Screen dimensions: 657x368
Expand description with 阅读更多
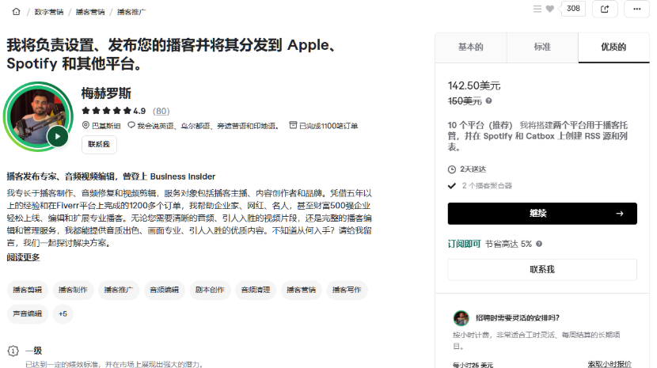point(23,257)
